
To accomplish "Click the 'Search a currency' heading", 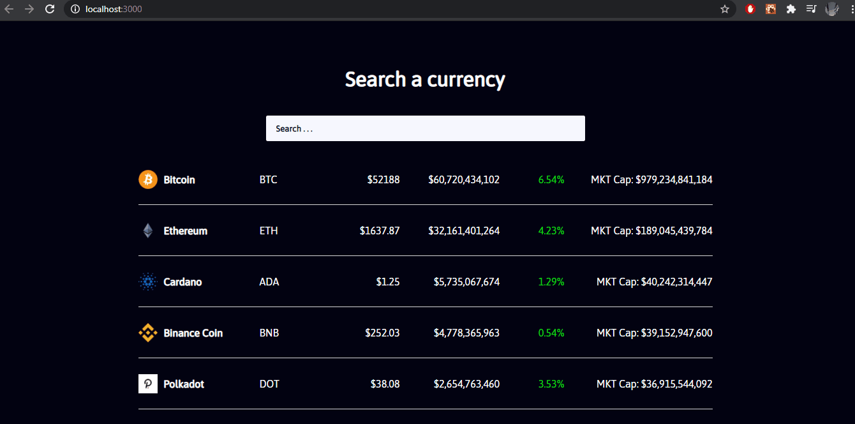I will (x=425, y=79).
